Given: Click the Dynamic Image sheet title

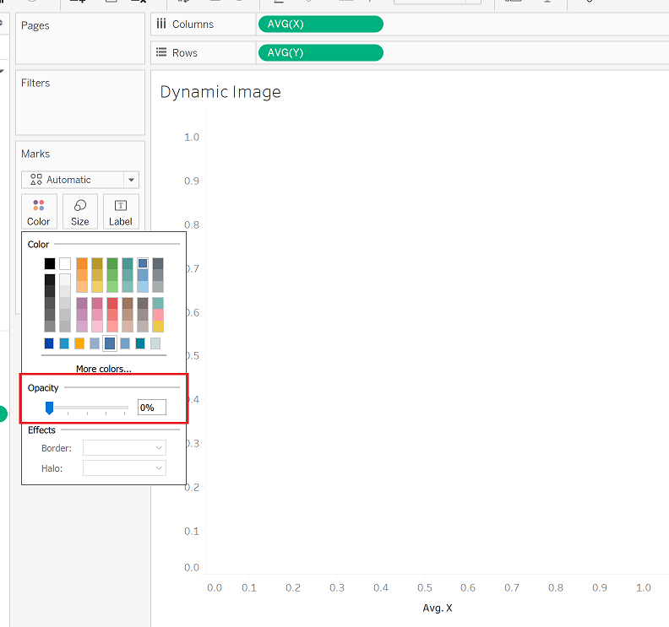Looking at the screenshot, I should 220,92.
